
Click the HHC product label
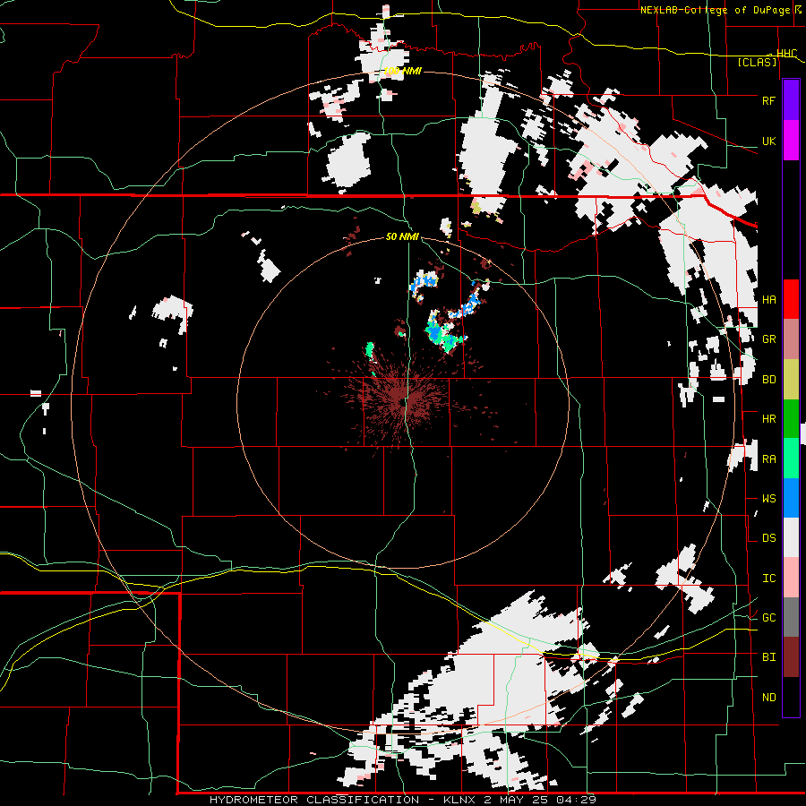[x=786, y=54]
